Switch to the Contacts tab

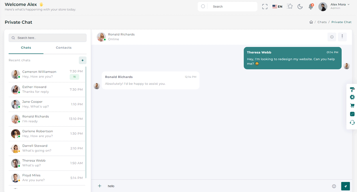pyautogui.click(x=64, y=48)
